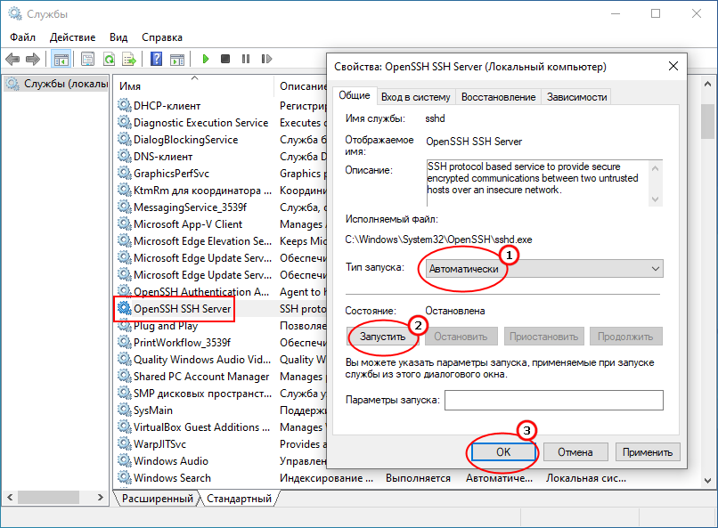Switch to the Восстановление tab

coord(498,97)
